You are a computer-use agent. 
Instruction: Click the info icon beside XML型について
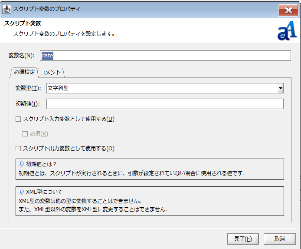(x=20, y=192)
